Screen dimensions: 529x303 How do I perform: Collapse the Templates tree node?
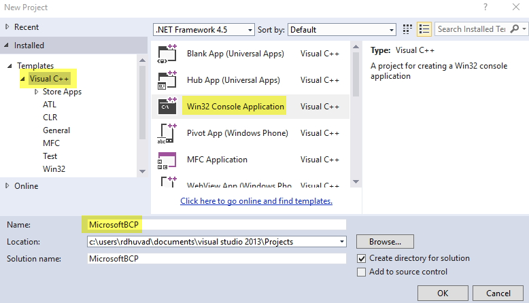click(x=10, y=66)
